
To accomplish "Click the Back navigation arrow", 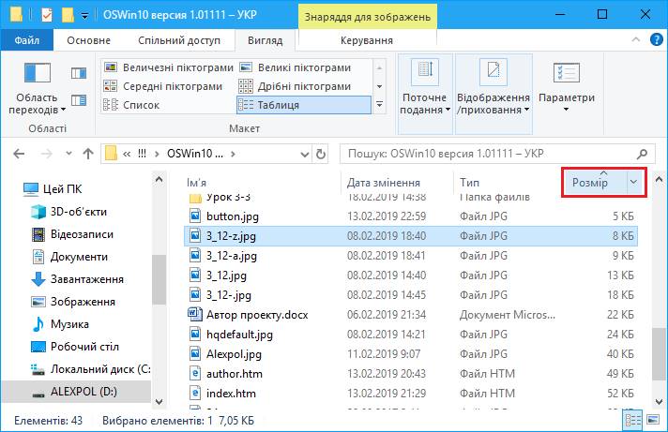I will click(x=19, y=154).
